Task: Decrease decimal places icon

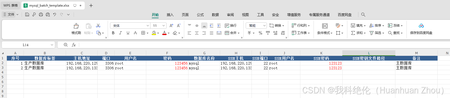Action: click(x=283, y=33)
